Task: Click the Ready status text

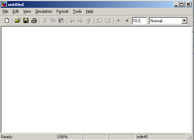Action: click(x=7, y=137)
